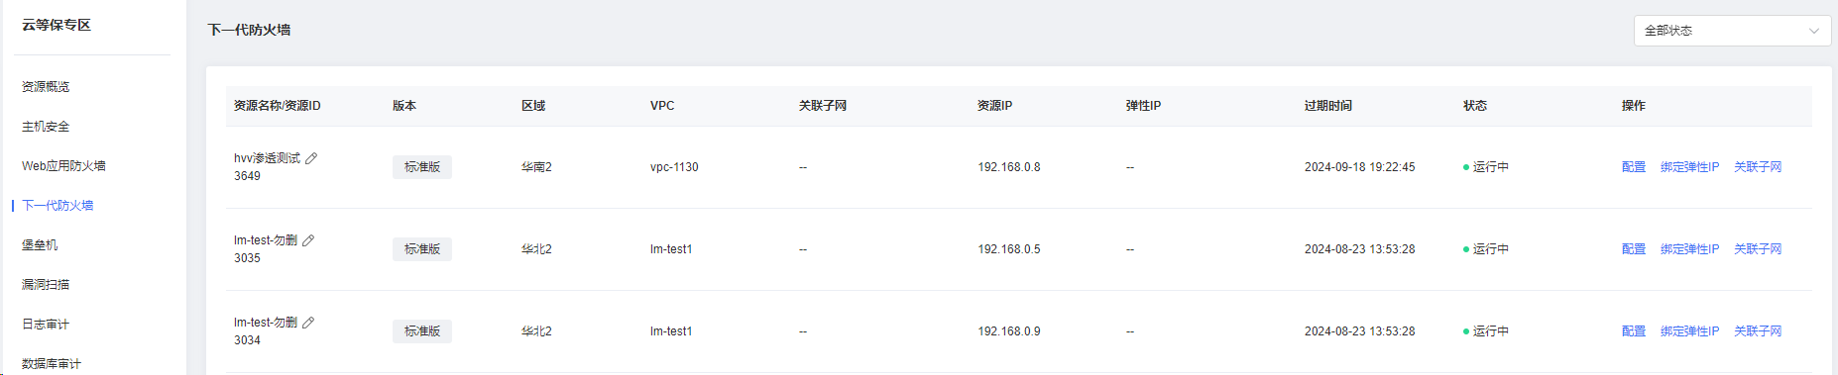Open 日志审计 in left navigation
The image size is (1838, 375).
46,325
